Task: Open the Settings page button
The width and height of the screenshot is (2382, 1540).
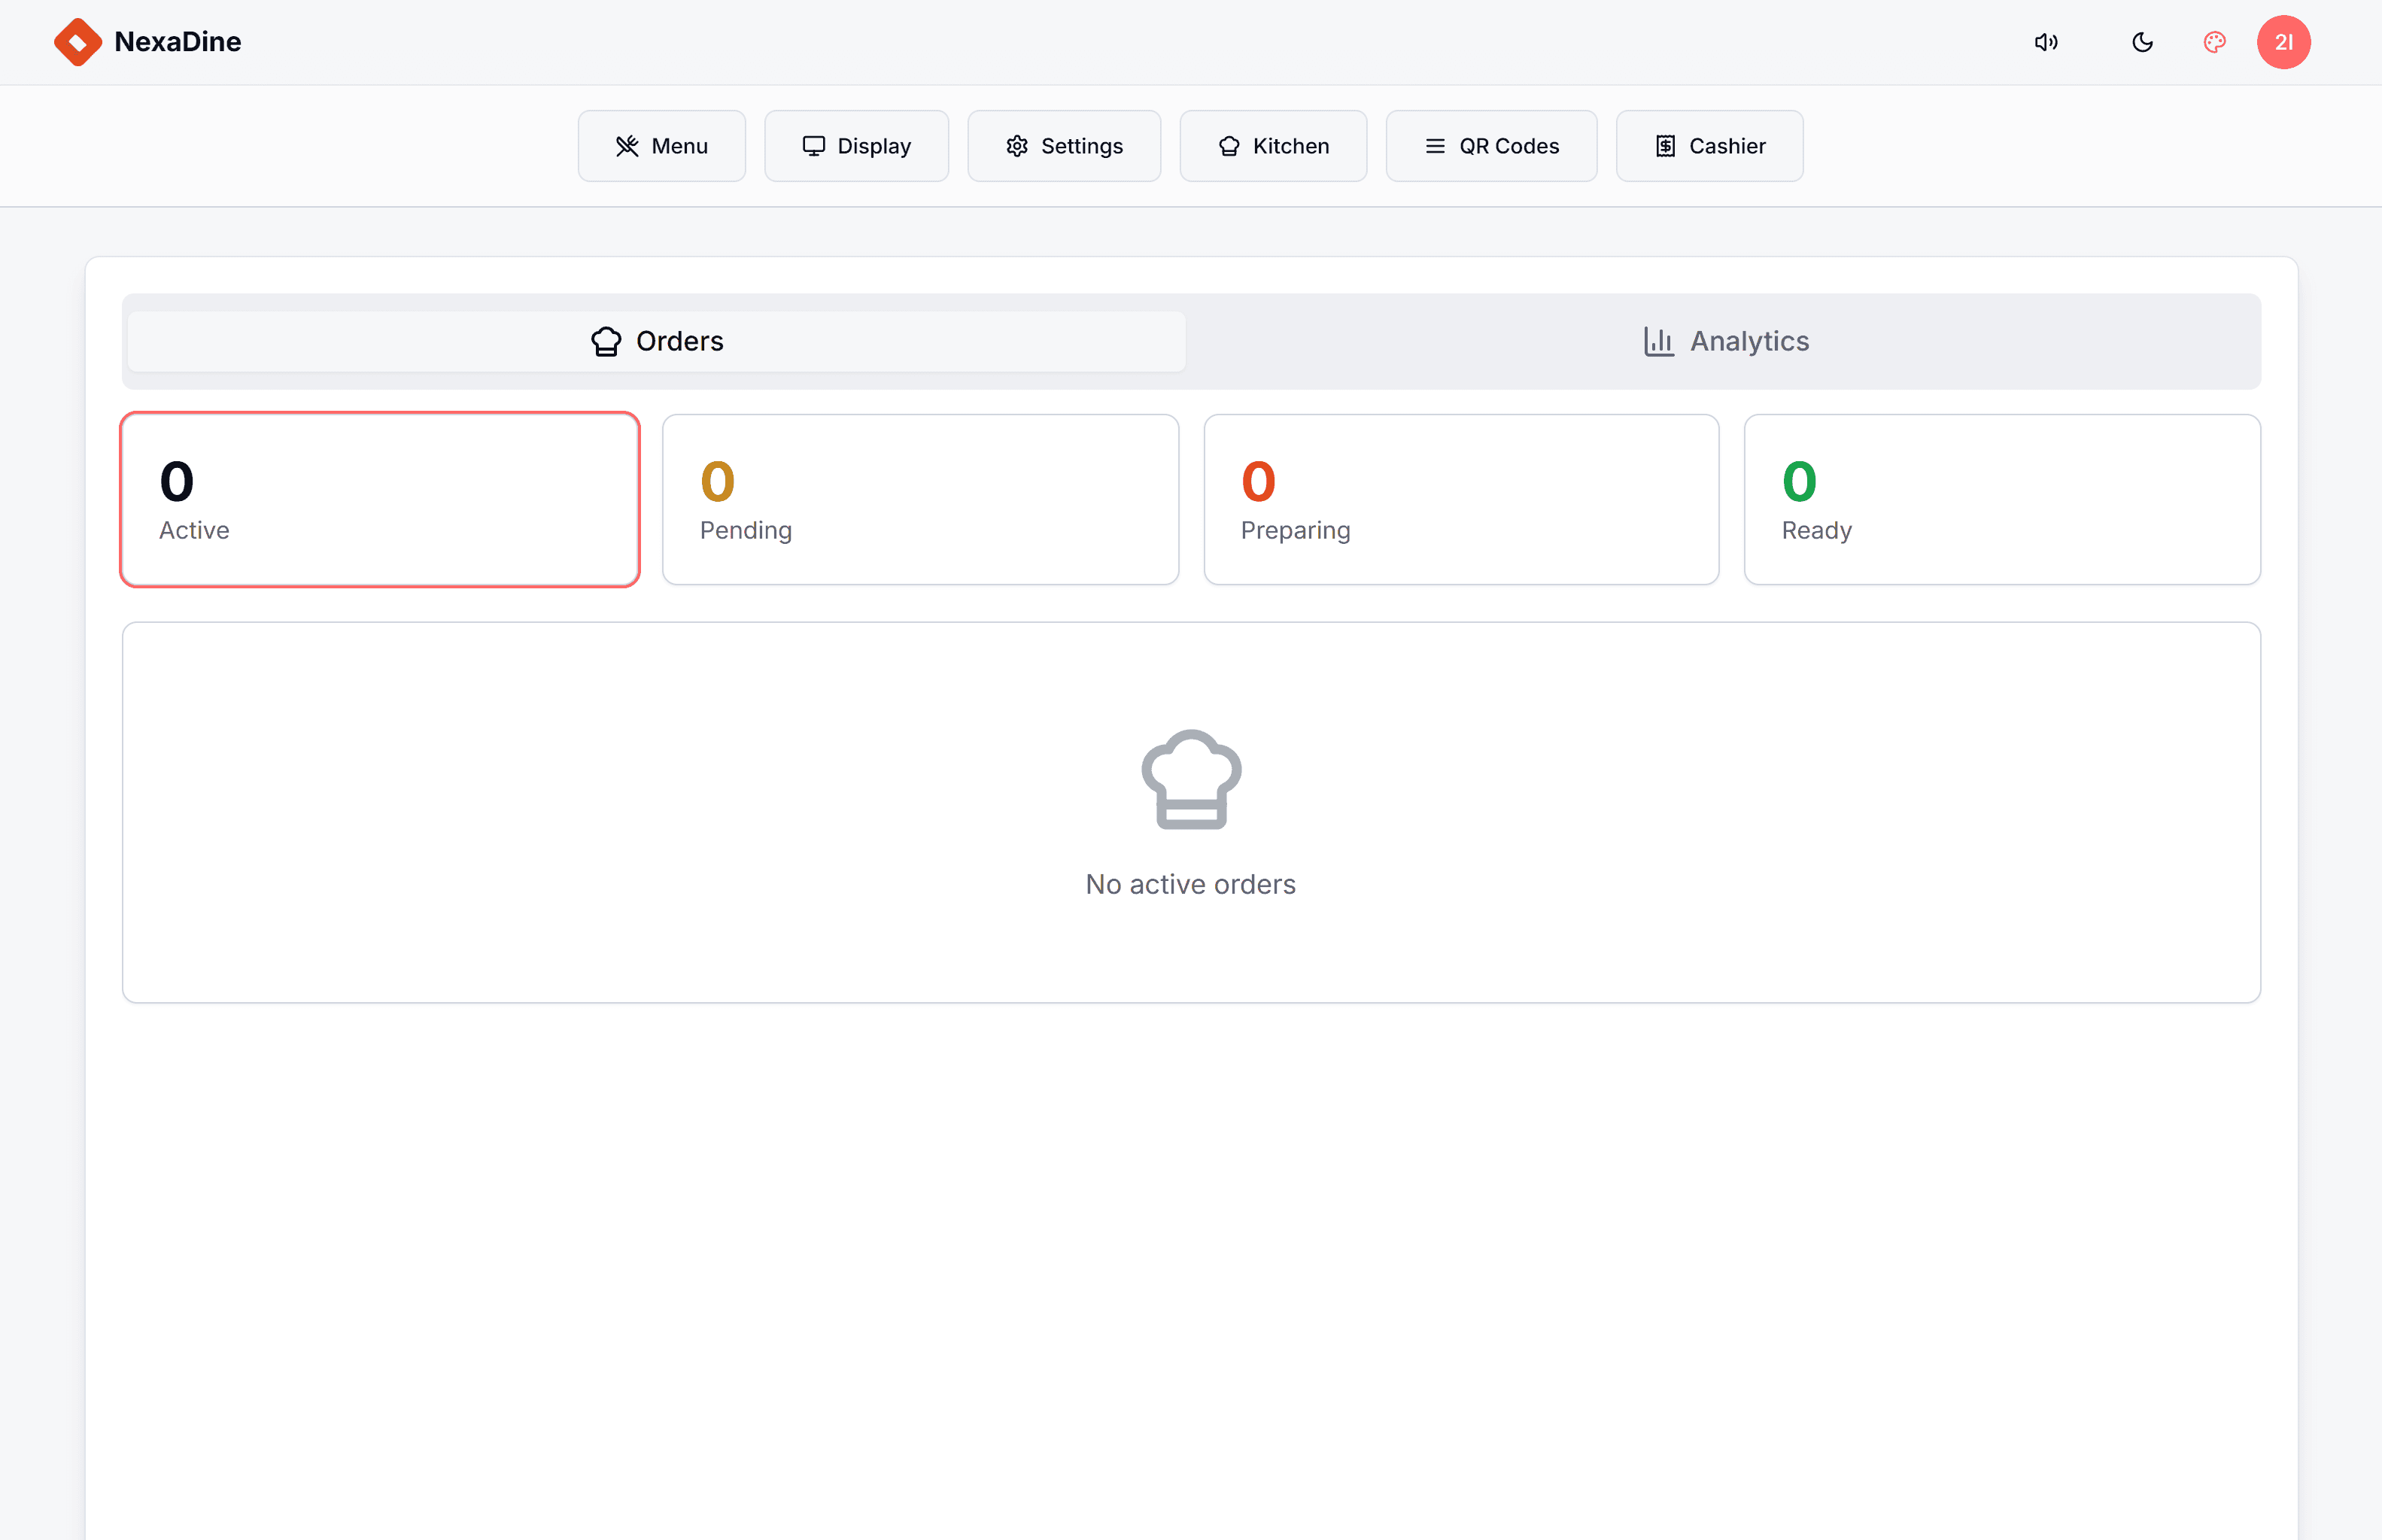Action: 1064,146
